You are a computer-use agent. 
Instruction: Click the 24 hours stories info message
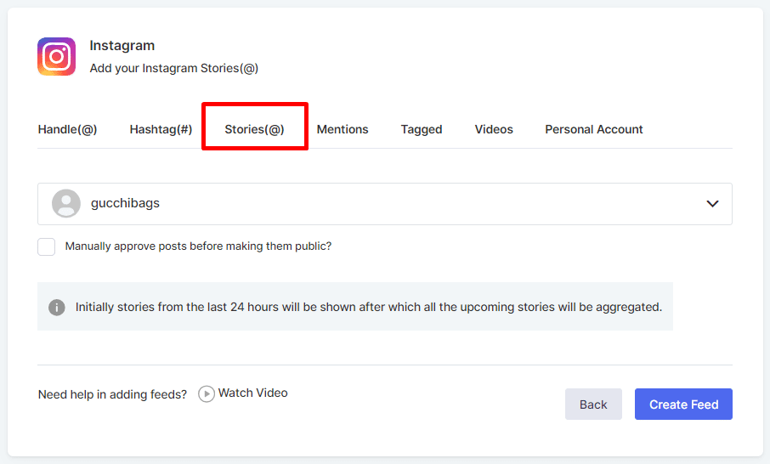[x=368, y=307]
